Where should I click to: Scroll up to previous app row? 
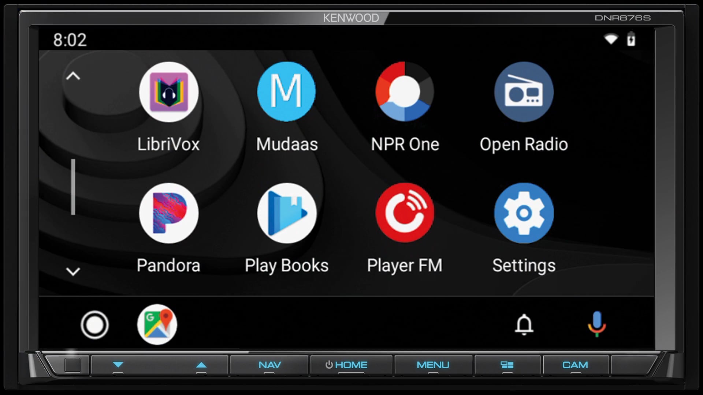point(73,76)
